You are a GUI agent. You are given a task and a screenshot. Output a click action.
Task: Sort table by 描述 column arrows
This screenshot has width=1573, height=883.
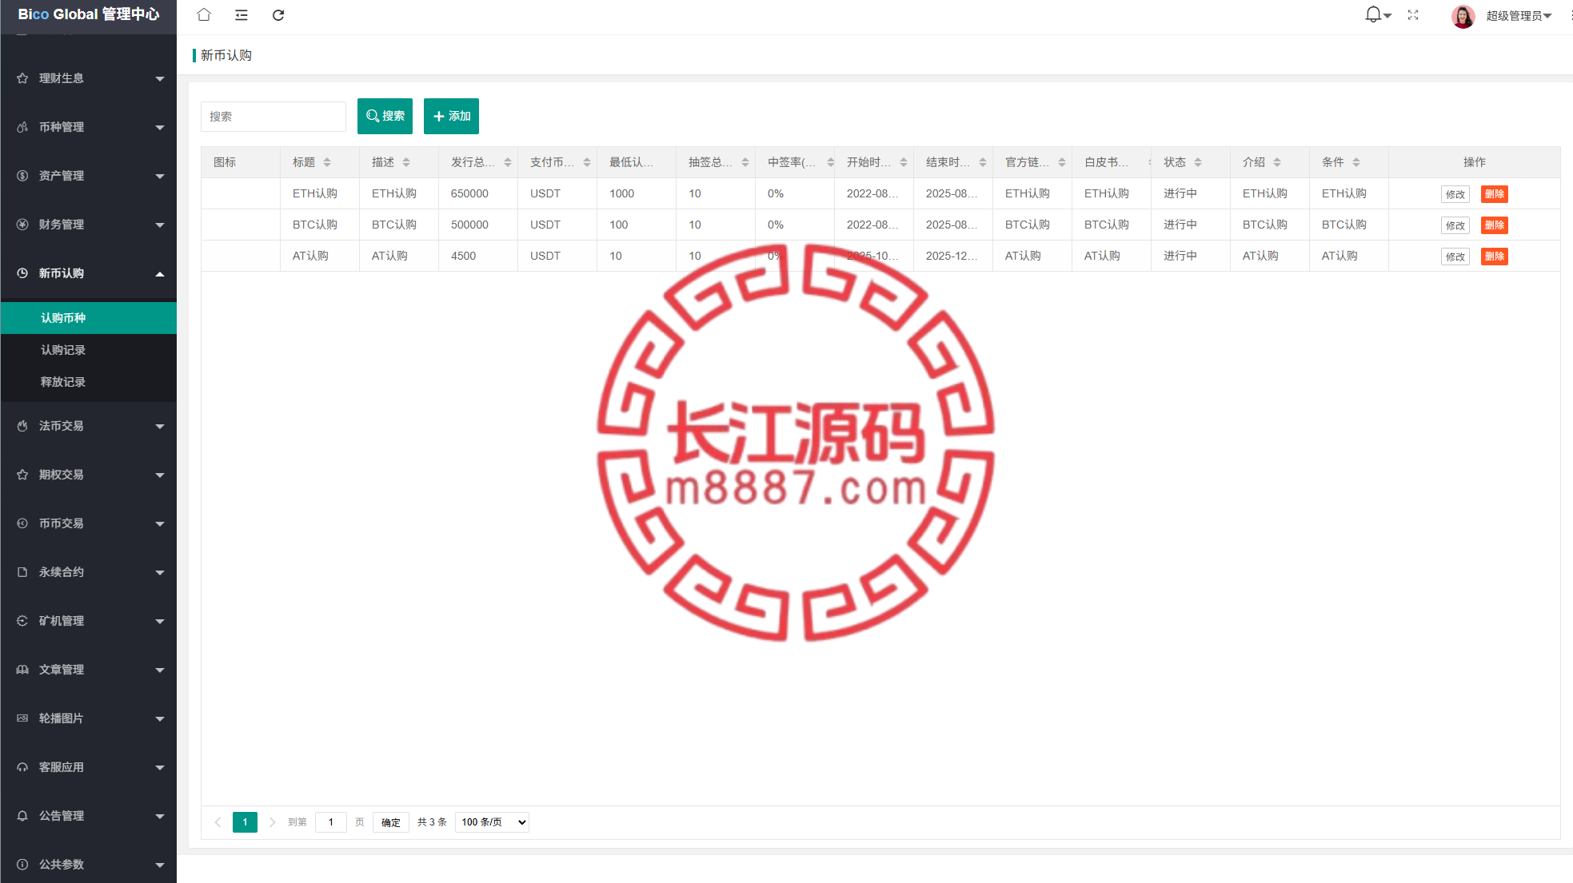(x=406, y=162)
